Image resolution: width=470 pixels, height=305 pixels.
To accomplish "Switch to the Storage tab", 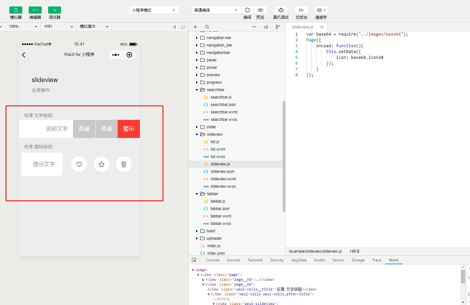I will coord(358,260).
